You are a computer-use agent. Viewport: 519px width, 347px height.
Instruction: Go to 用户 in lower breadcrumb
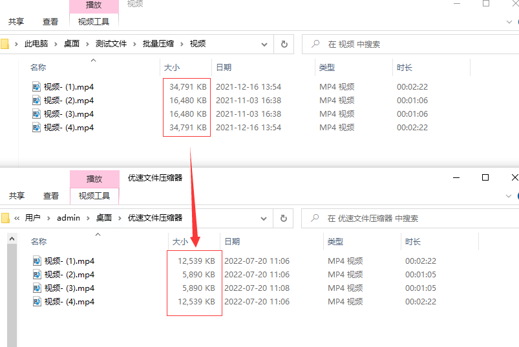[33, 217]
